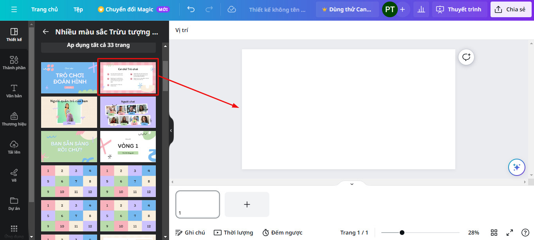Image resolution: width=534 pixels, height=240 pixels.
Task: Open presenter grid view near zoom control
Action: pyautogui.click(x=494, y=232)
